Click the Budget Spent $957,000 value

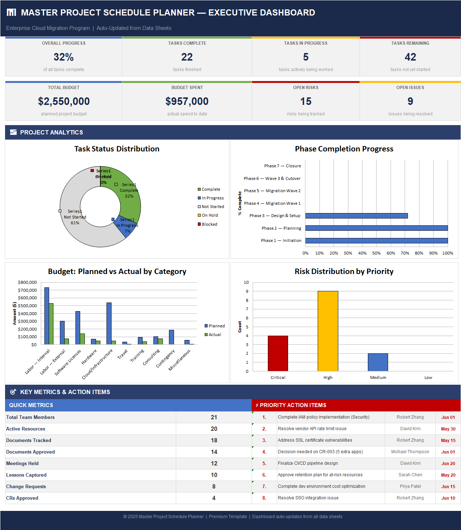click(x=187, y=101)
